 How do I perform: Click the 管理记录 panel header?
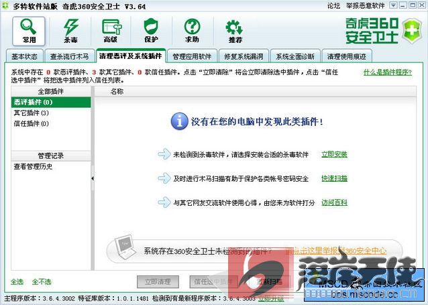pyautogui.click(x=51, y=156)
